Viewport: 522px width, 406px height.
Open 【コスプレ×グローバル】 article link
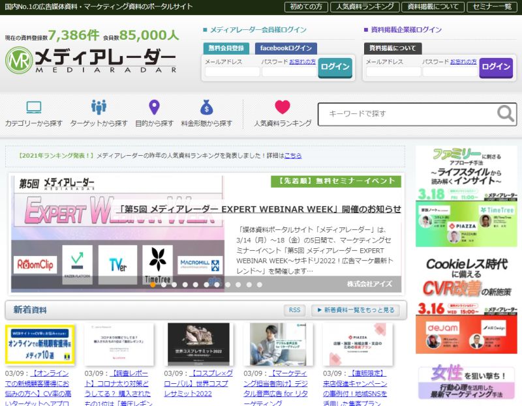198,383
